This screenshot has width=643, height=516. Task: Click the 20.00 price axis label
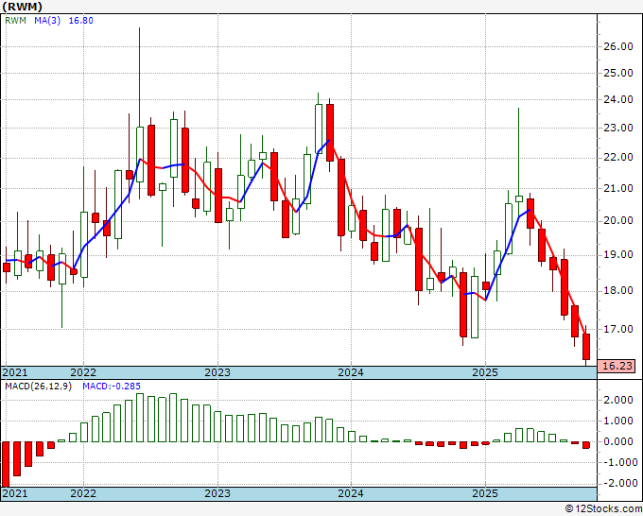pos(618,221)
